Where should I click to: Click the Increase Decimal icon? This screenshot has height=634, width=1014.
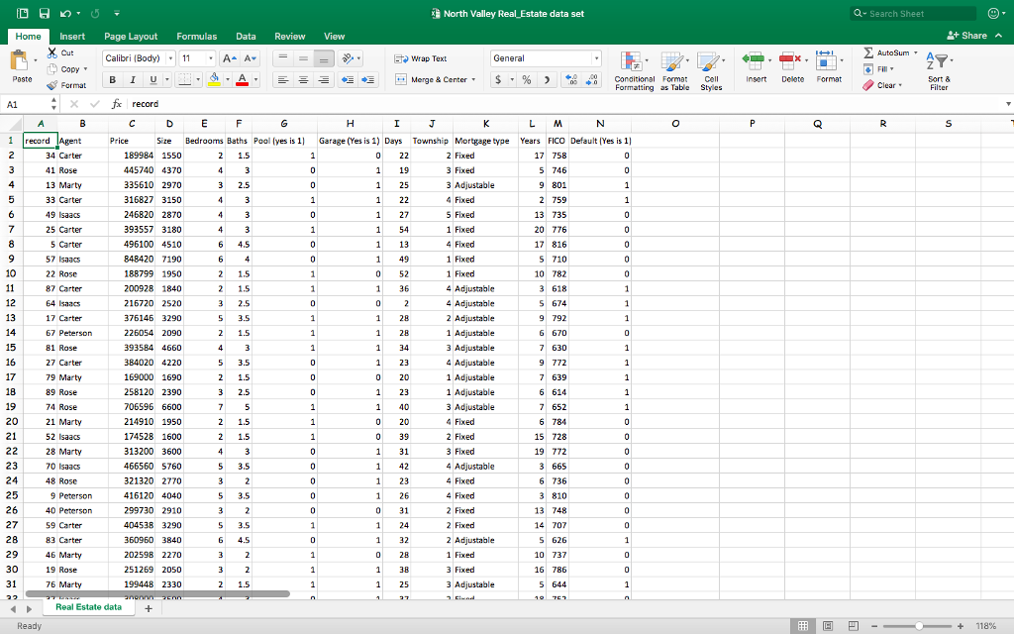click(x=571, y=79)
